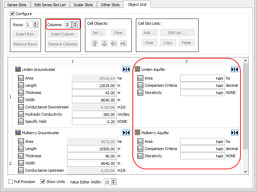
Task: Click slot icon next to Storativity in Linden Aquifer
Action: (x=140, y=93)
